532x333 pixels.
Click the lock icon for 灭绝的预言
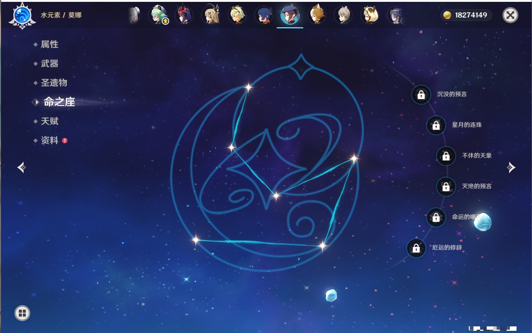pos(446,187)
